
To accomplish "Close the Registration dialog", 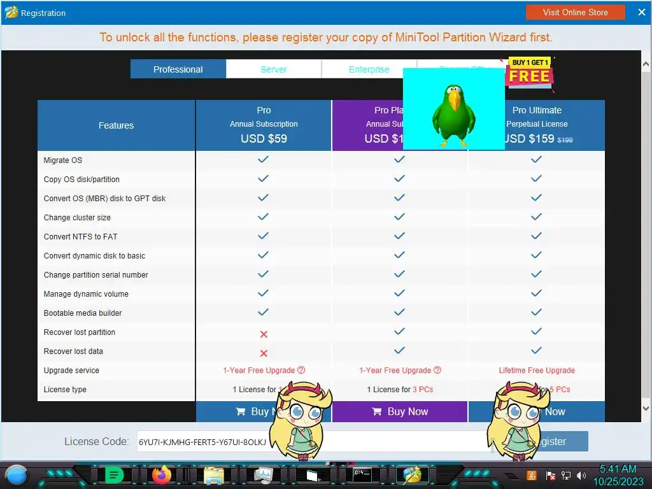I will coord(642,13).
